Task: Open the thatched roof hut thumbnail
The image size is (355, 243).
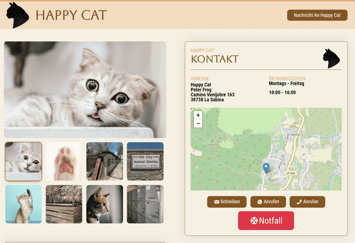Action: (64, 204)
